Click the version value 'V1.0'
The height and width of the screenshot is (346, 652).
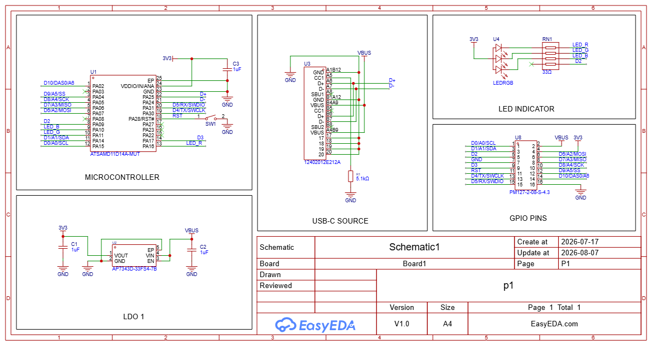[x=402, y=324]
